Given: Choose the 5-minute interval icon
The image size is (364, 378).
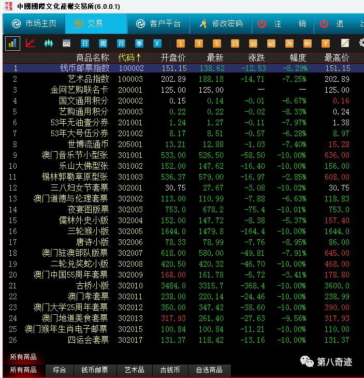Looking at the screenshot, I should click(217, 43).
